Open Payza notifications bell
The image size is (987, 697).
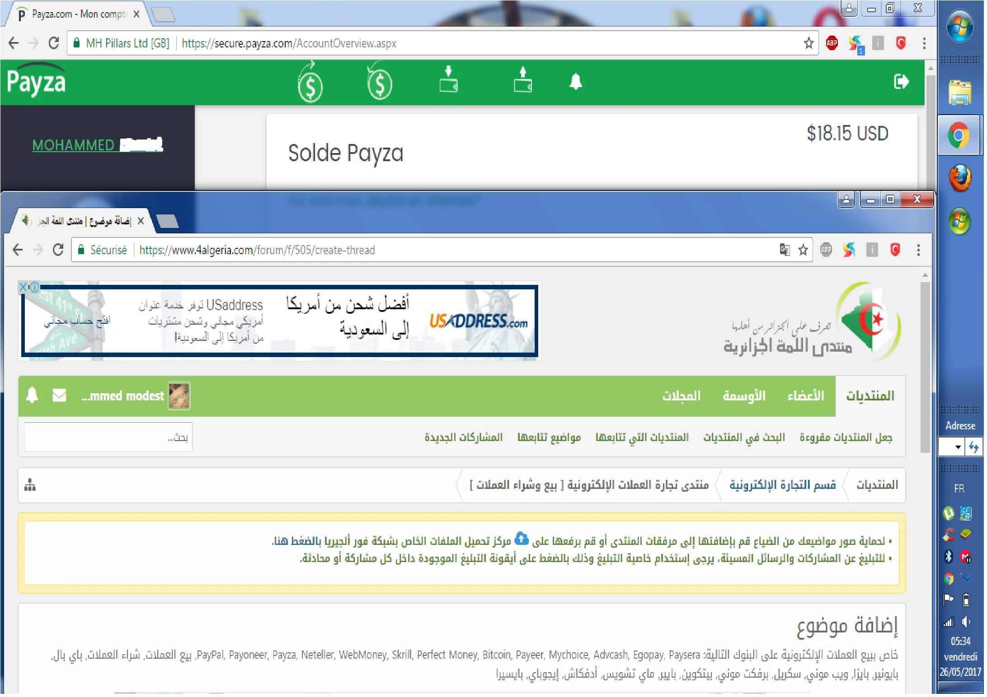575,82
